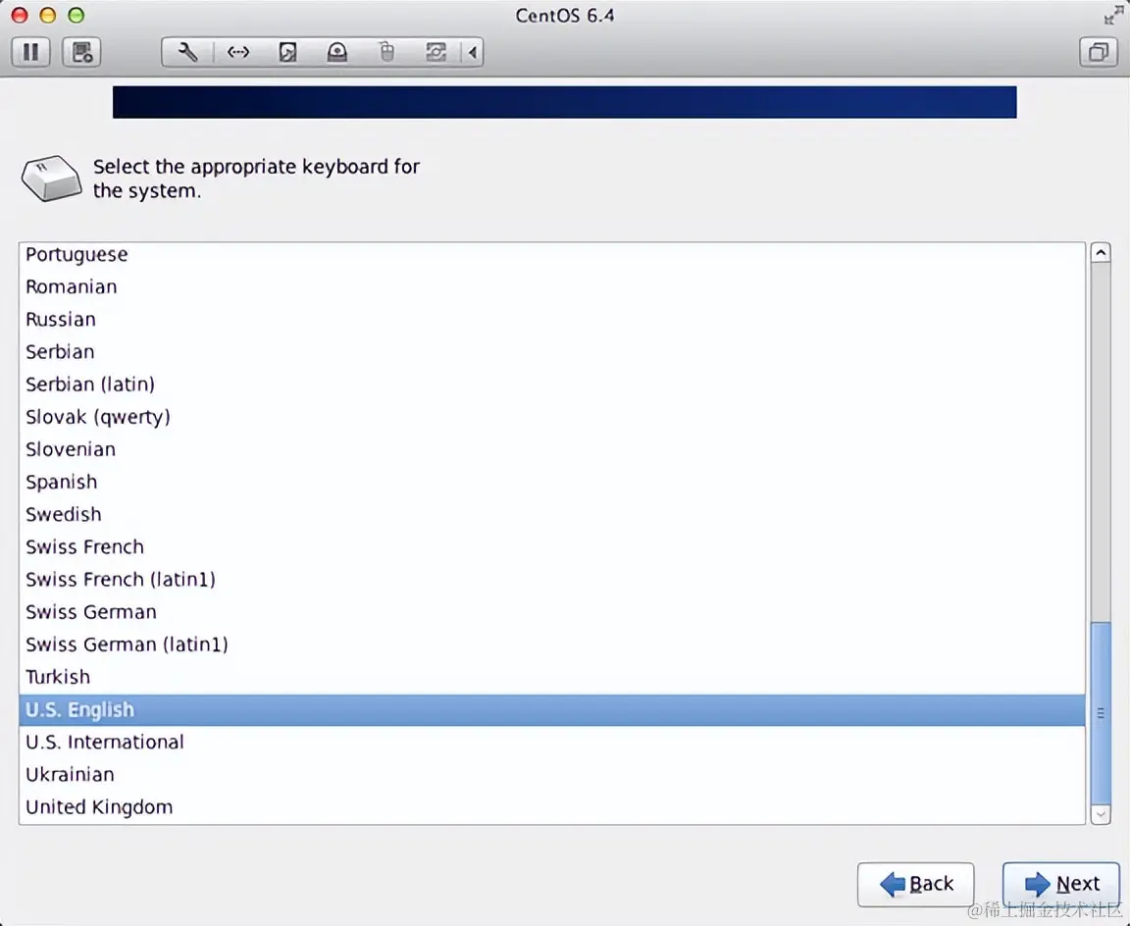Screen dimensions: 1130x926
Task: Select Turkish keyboard layout
Action: tap(552, 677)
